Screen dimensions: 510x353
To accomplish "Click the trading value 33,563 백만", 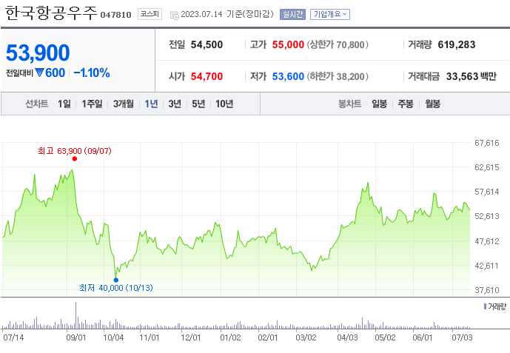I will pyautogui.click(x=472, y=76).
